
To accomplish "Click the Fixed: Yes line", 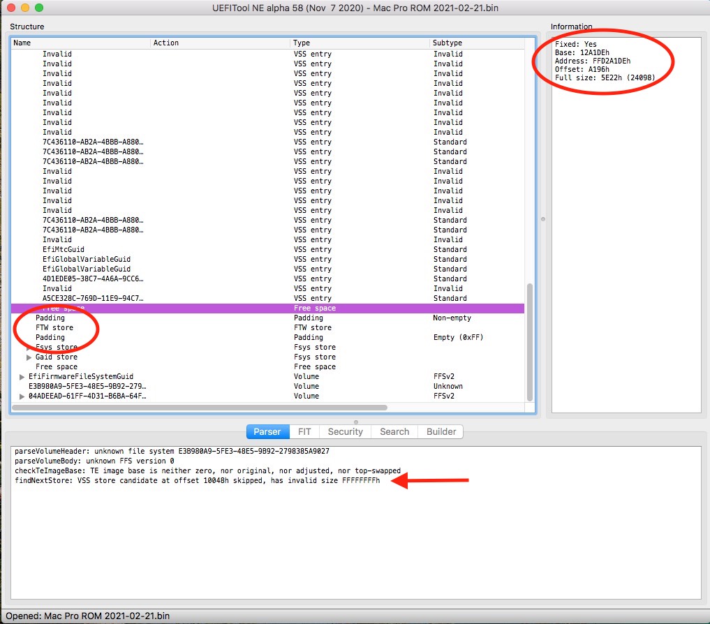I will pos(576,45).
